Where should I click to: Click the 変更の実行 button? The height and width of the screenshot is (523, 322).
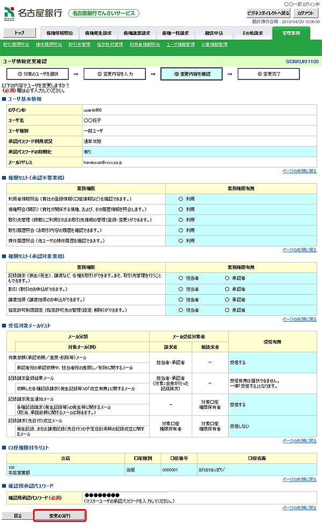point(60,515)
